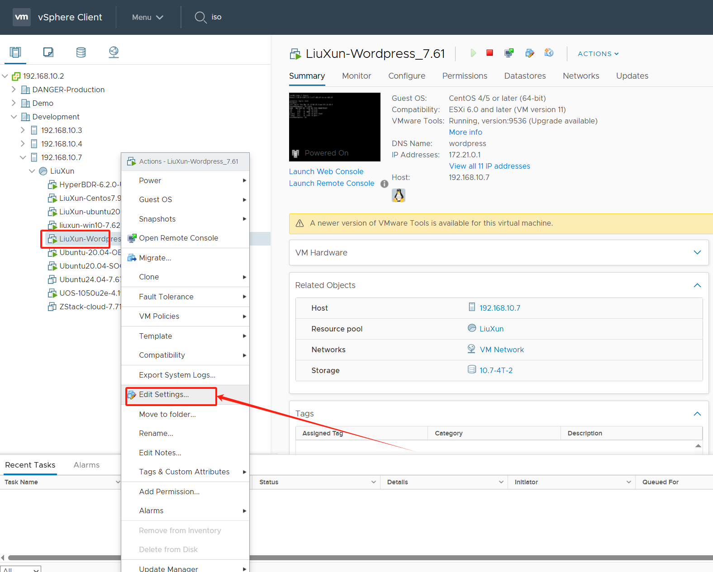
Task: Click the warning triangle in VMware Tools banner
Action: [299, 223]
